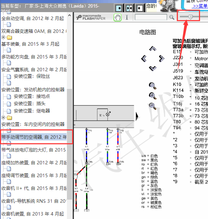Viewport: 208px width, 219px height.
Task: Click the zoom-out magnifier minus icon
Action: 153,106
